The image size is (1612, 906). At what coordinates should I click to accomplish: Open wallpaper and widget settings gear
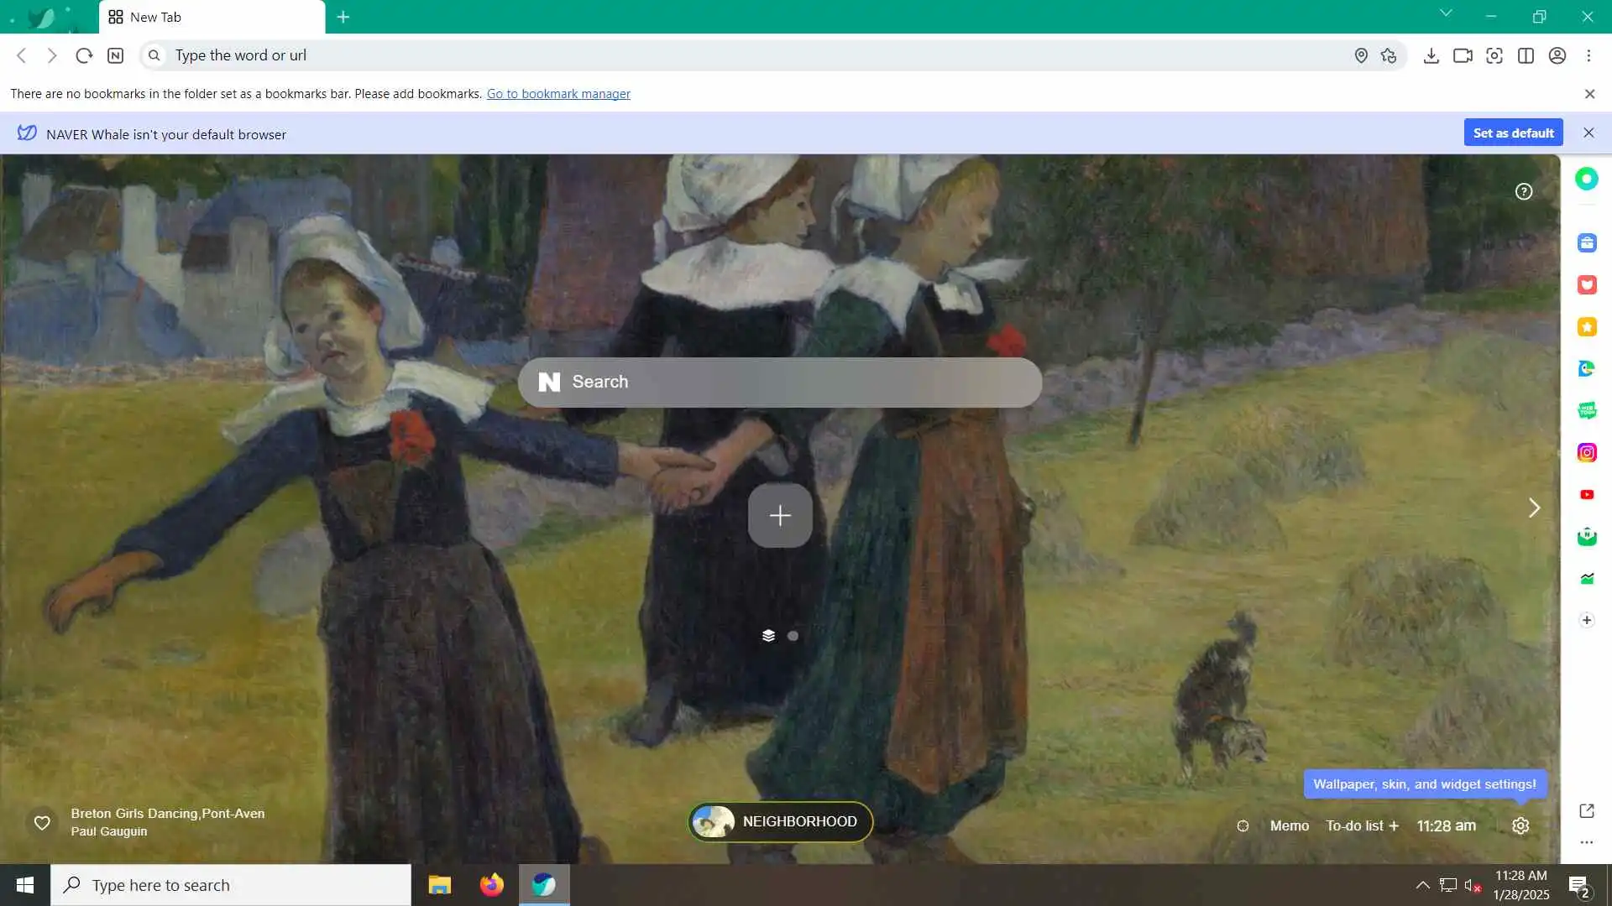click(x=1520, y=825)
